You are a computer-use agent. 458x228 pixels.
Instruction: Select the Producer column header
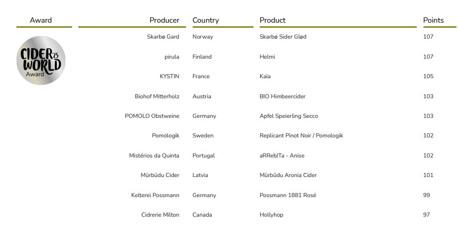(164, 20)
